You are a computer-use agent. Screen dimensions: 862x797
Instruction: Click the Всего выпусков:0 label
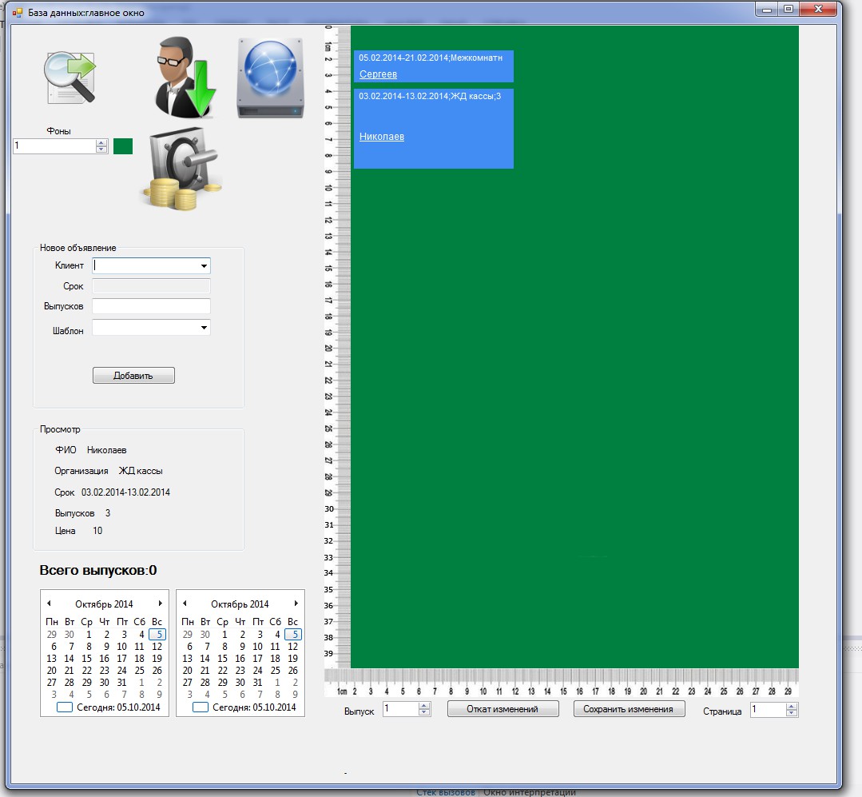(98, 571)
